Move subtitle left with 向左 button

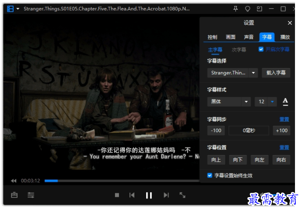click(259, 160)
